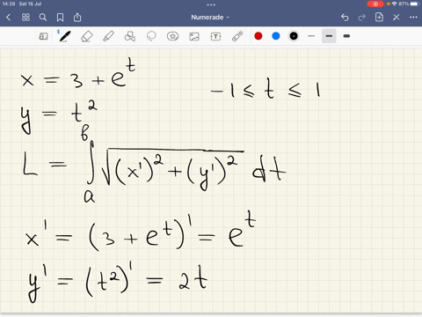Select the medium stroke width

(x=329, y=36)
